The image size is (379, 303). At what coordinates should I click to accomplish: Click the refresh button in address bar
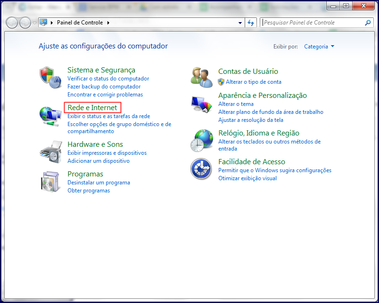(x=251, y=23)
